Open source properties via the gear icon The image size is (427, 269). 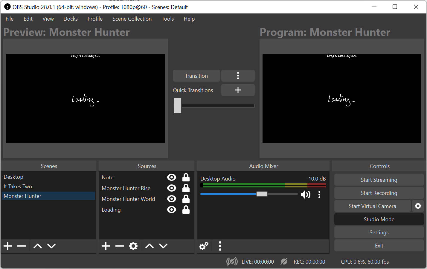[x=133, y=246]
